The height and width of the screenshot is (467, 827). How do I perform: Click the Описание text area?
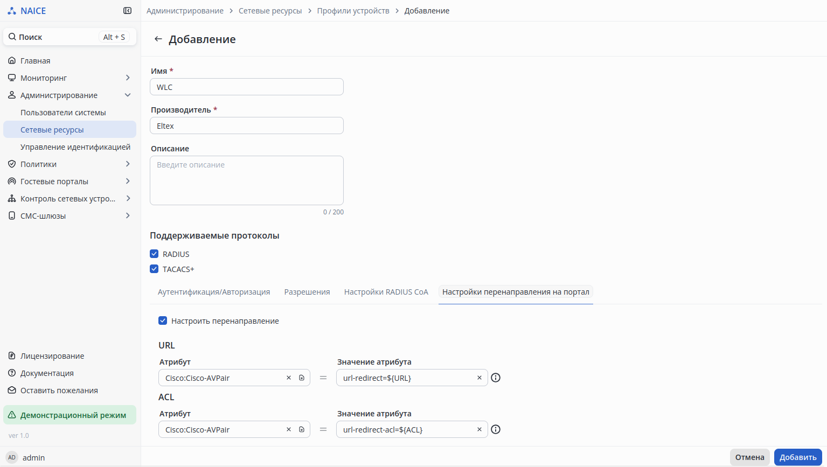click(246, 180)
